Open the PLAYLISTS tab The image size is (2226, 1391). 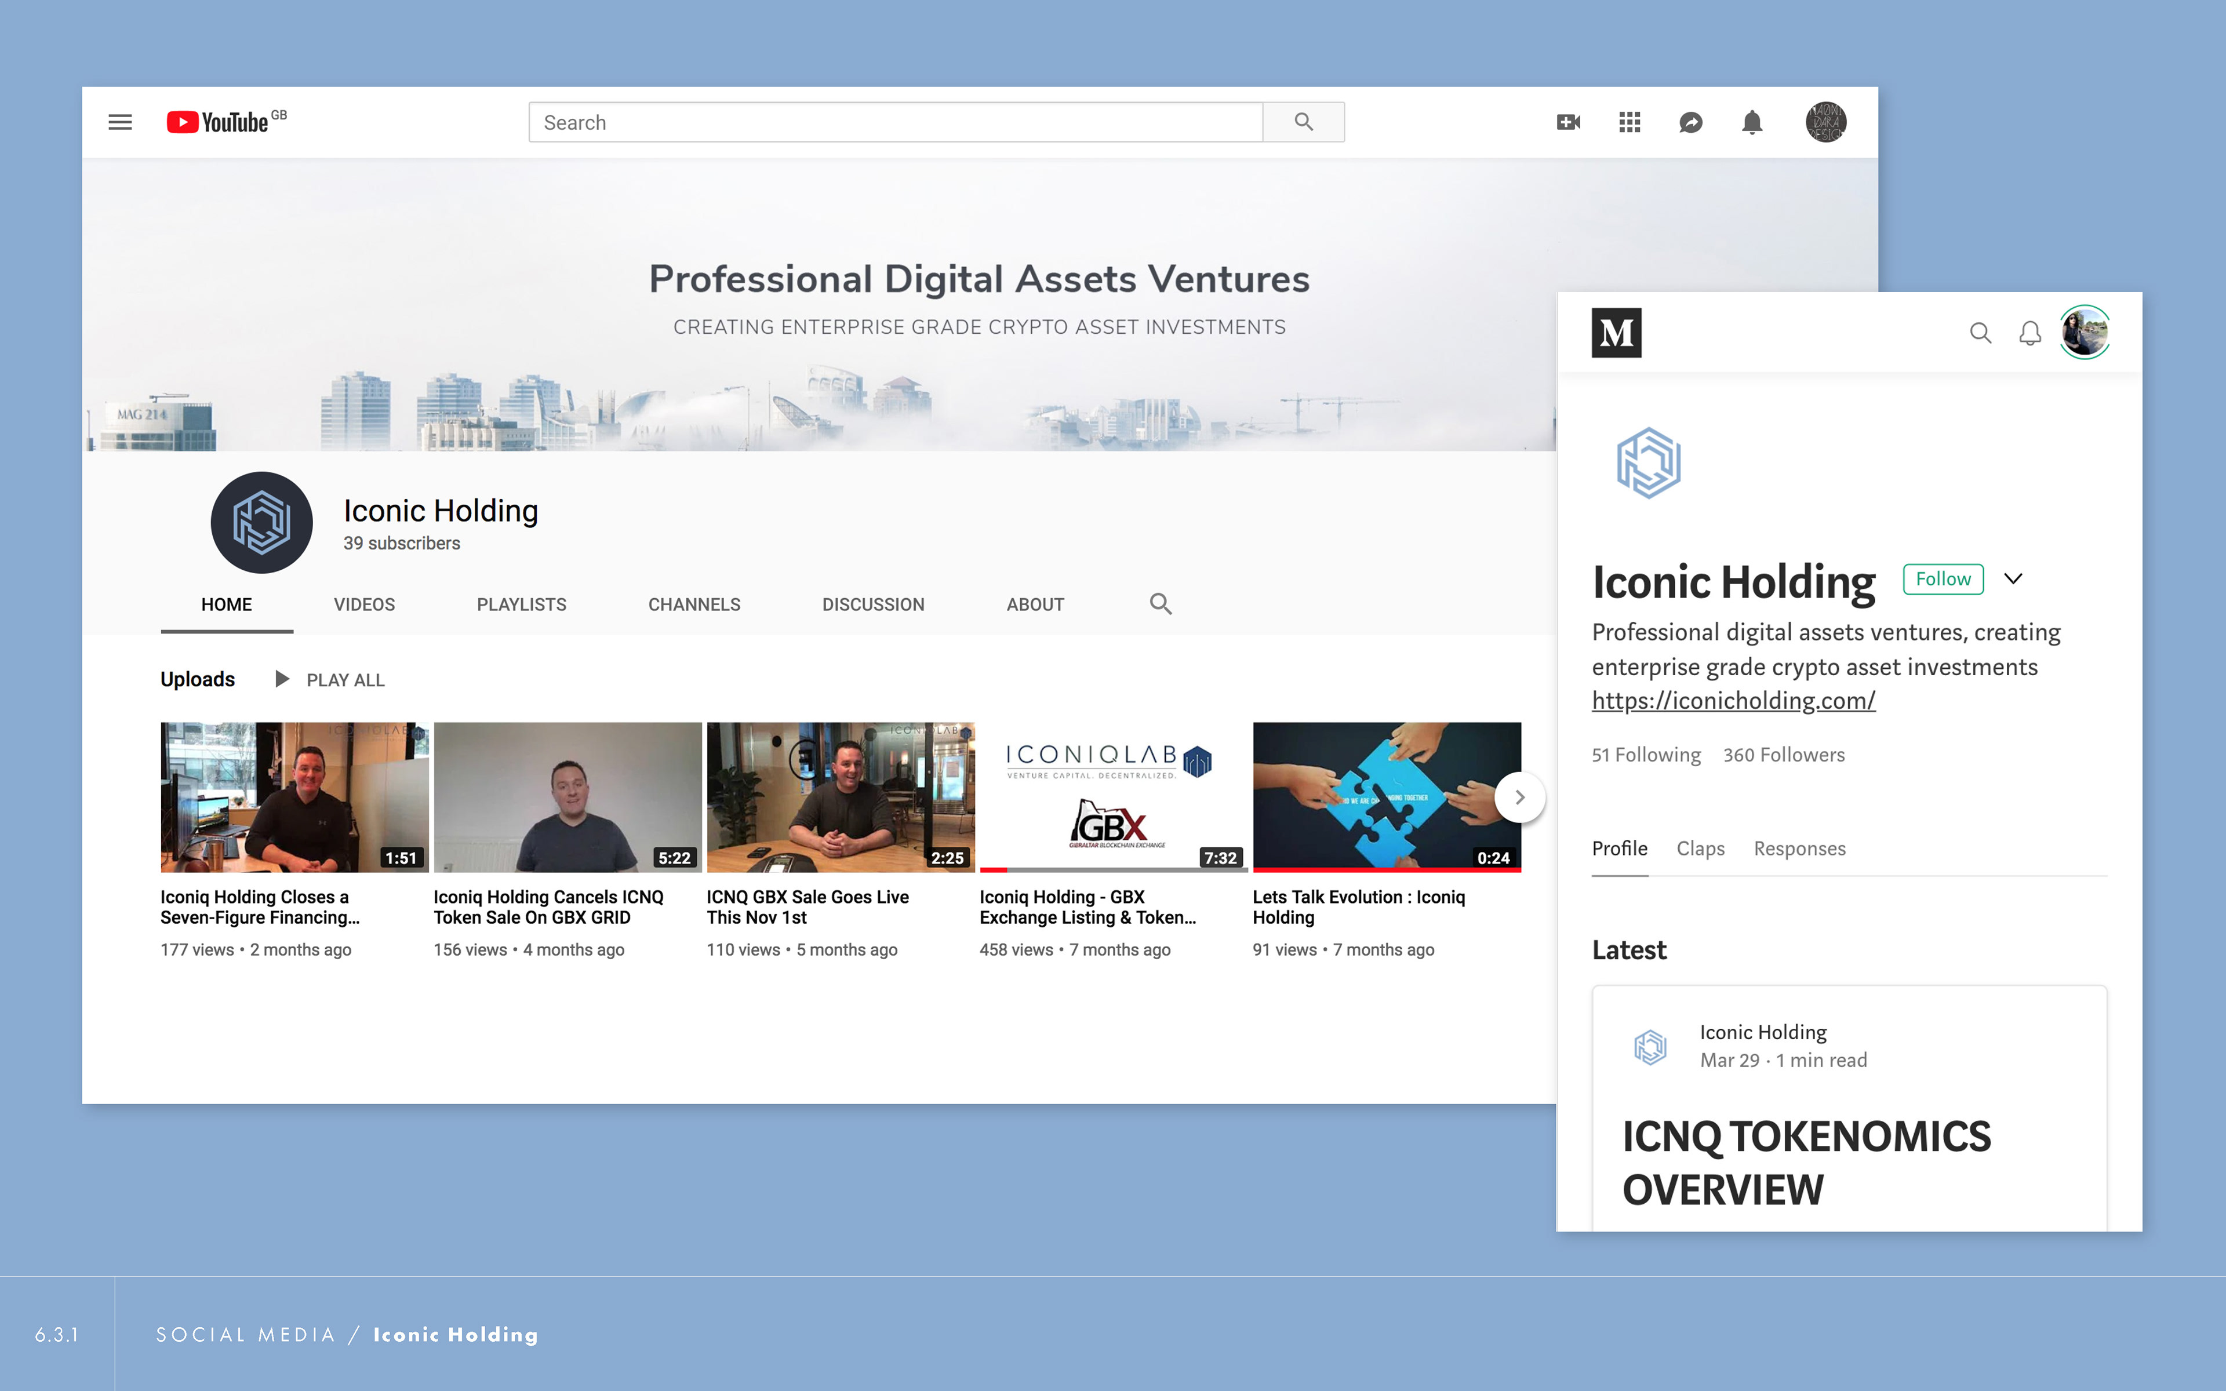coord(522,605)
